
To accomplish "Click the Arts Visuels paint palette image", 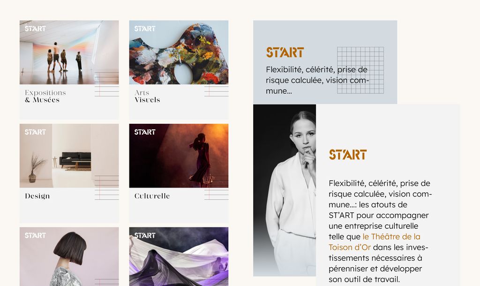I will tap(179, 53).
